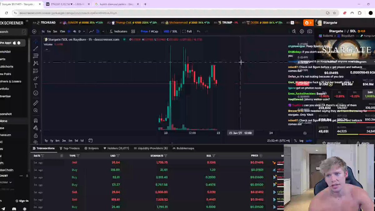The width and height of the screenshot is (375, 211).
Task: Toggle lock all drawings padlock
Action: click(36, 135)
